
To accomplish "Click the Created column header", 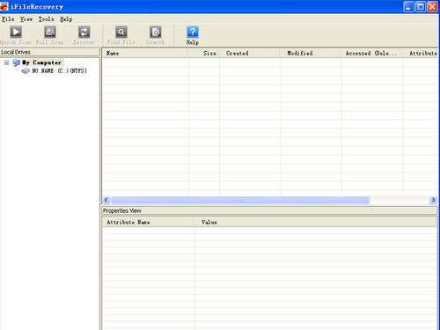I will [x=250, y=53].
